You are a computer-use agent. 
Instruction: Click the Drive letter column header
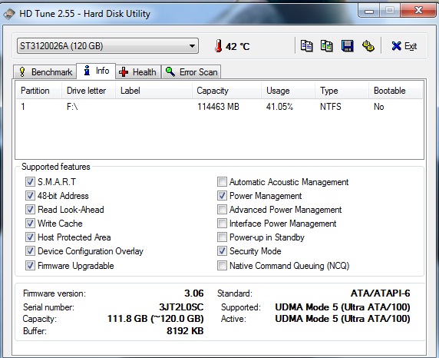click(x=88, y=91)
